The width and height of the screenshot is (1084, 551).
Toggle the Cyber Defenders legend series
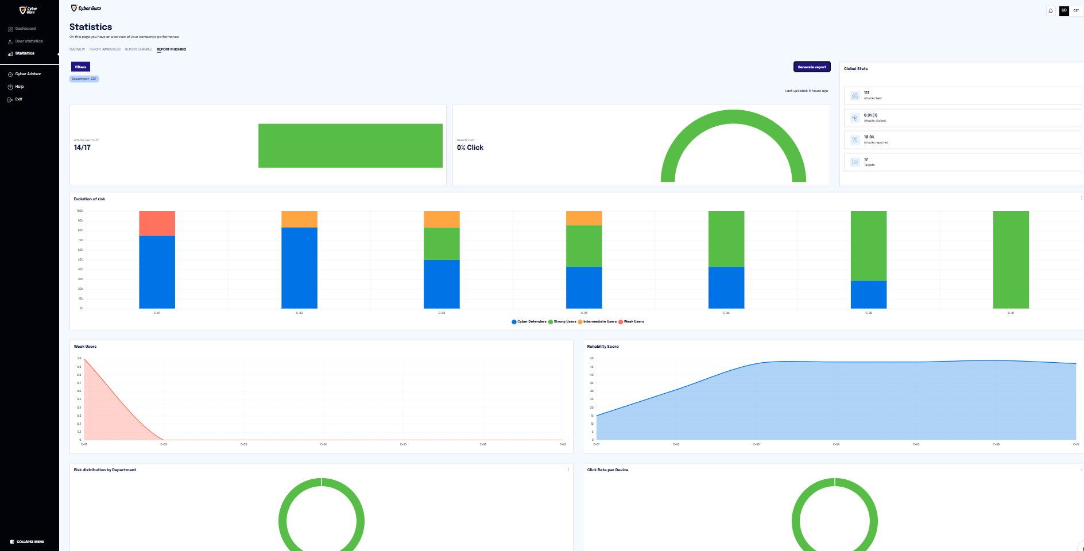pos(529,321)
